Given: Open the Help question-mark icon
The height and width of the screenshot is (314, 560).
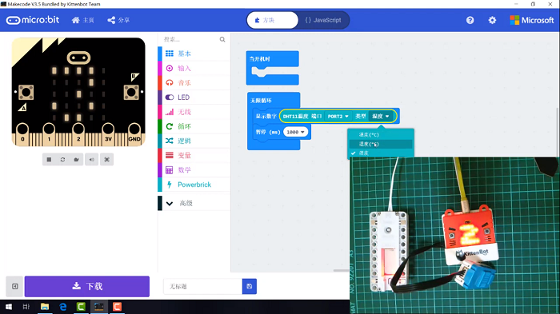Looking at the screenshot, I should tap(470, 20).
